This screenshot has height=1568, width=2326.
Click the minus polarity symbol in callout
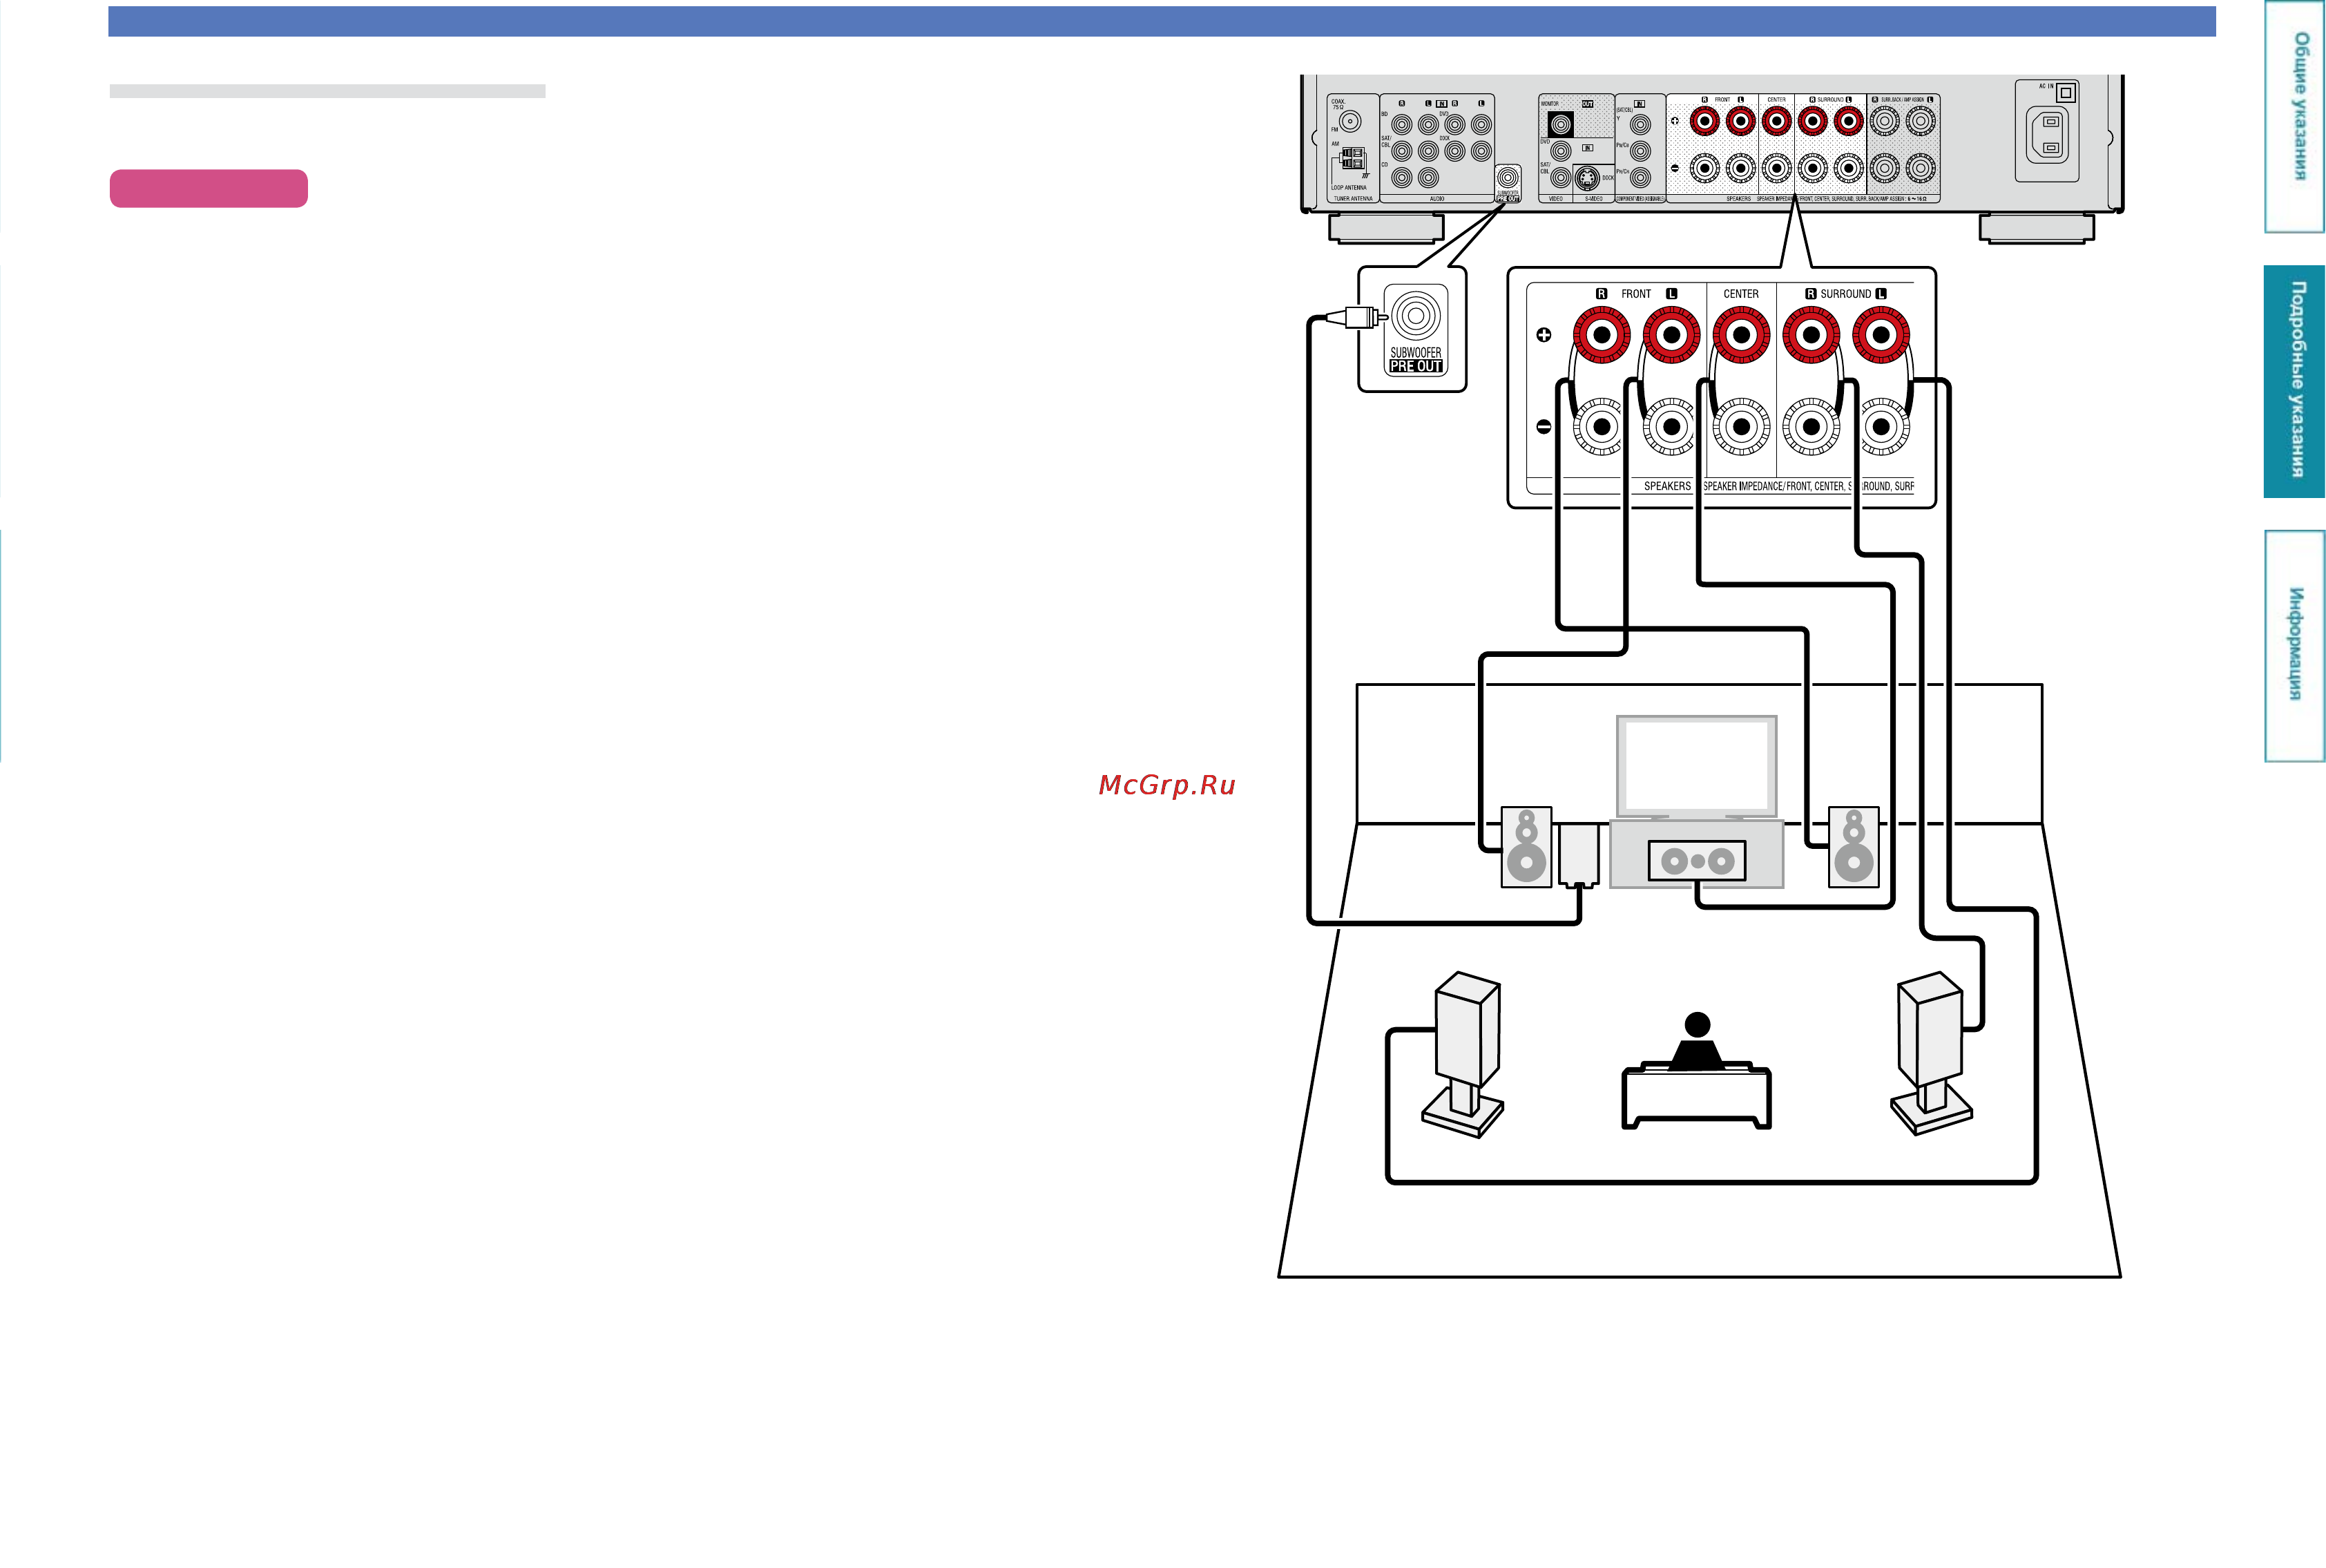[1544, 427]
